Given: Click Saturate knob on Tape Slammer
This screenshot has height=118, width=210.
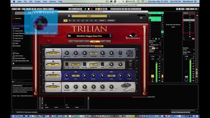Looking at the screenshot, I should click(67, 87).
